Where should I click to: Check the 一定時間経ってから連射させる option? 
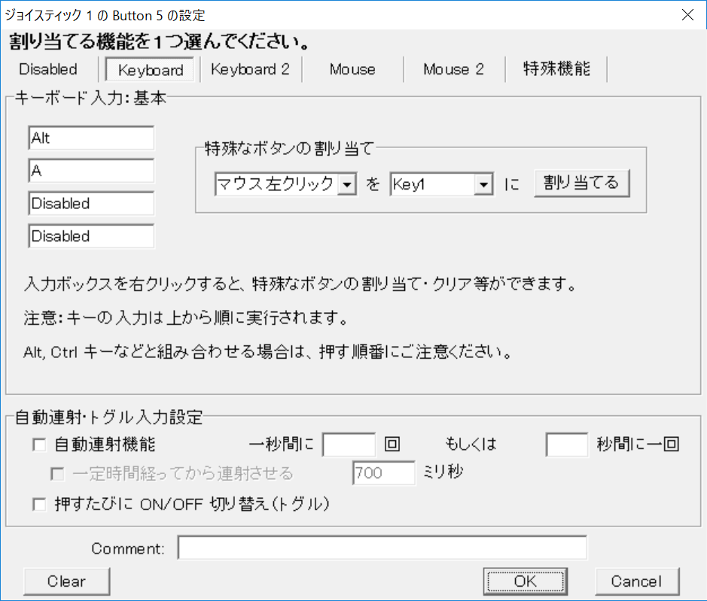pyautogui.click(x=58, y=473)
